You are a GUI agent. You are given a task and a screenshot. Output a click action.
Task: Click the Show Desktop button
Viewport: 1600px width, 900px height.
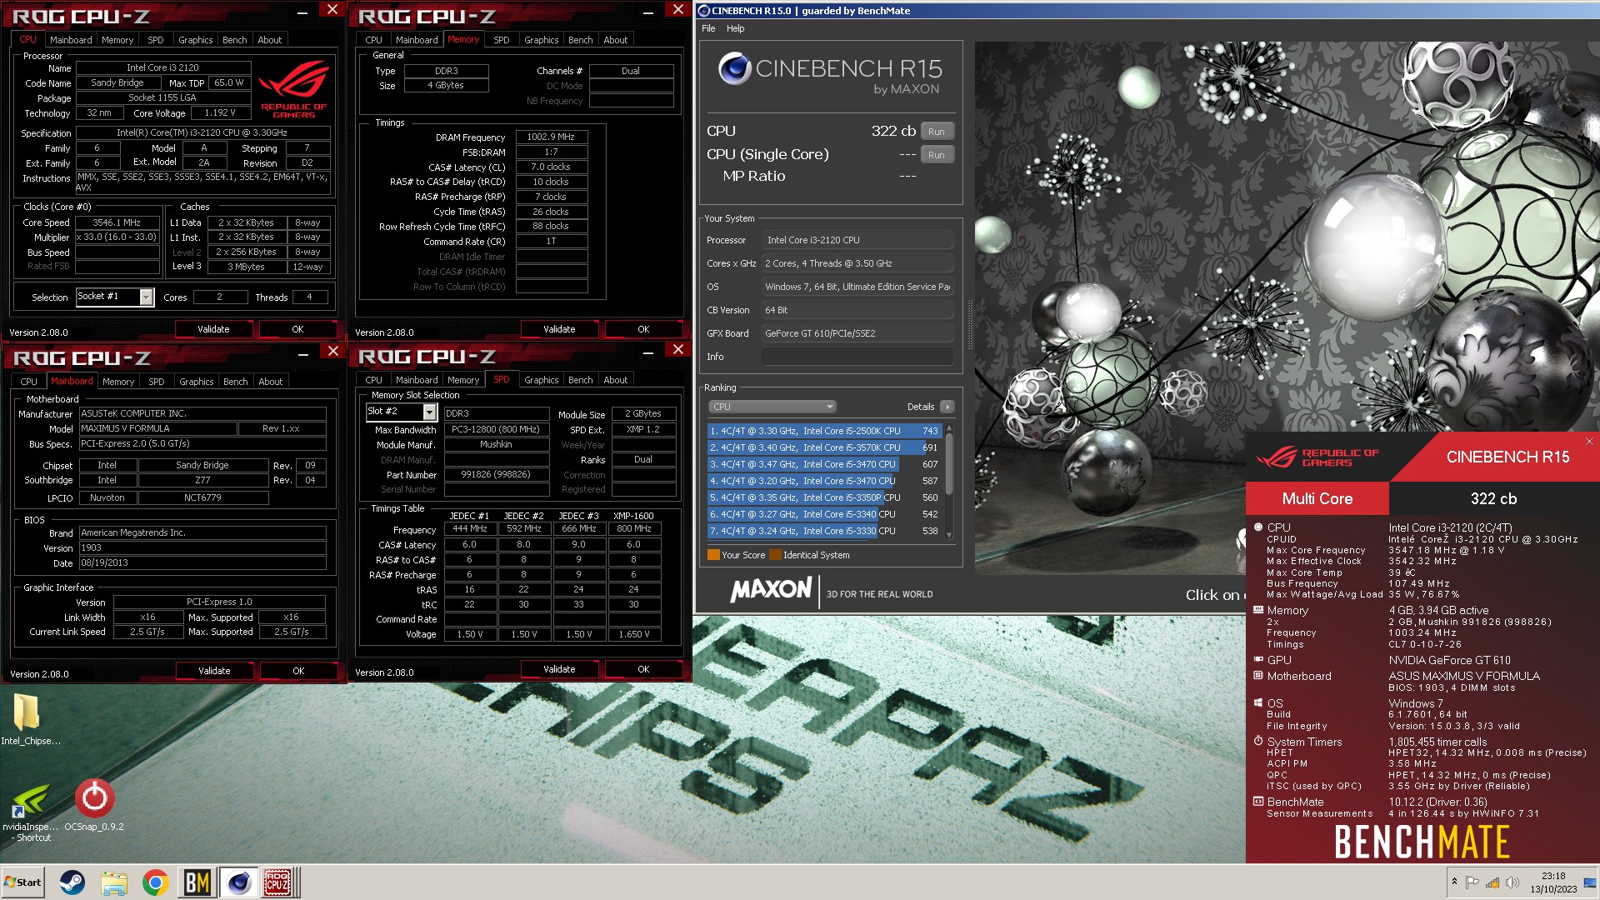click(x=1590, y=882)
